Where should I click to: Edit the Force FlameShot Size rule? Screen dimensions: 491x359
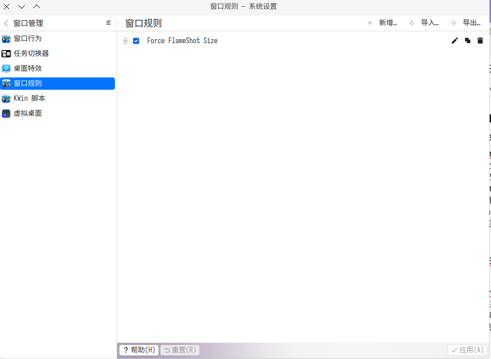pyautogui.click(x=455, y=40)
